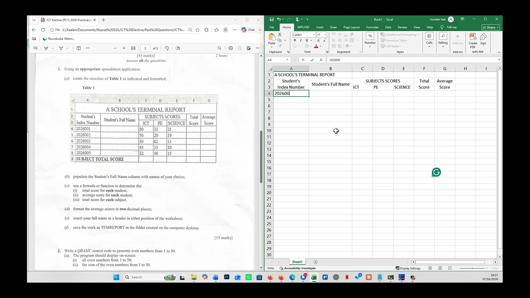Expand the formula bar
530x298 pixels.
click(x=499, y=60)
